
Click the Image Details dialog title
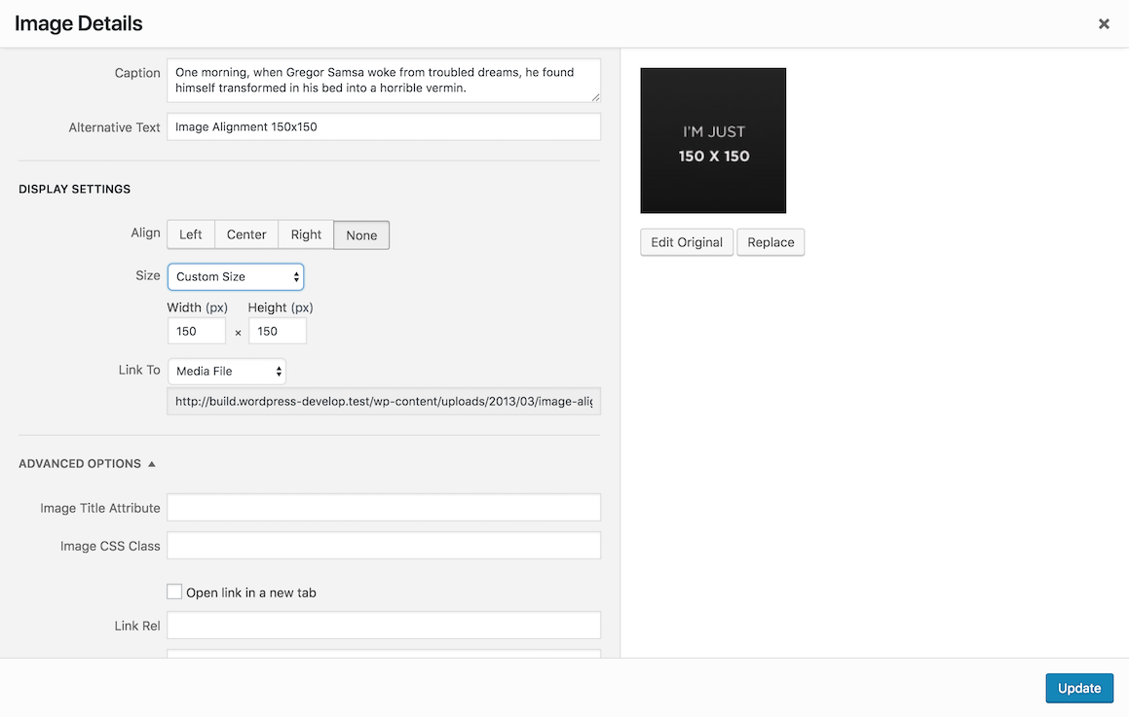(79, 23)
